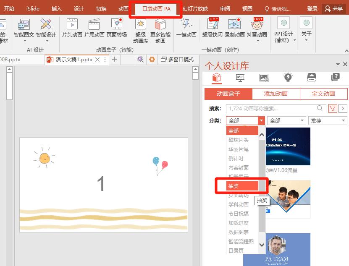349x266 pixels.
Task: Click the help icon in the design library panel
Action: (x=334, y=77)
